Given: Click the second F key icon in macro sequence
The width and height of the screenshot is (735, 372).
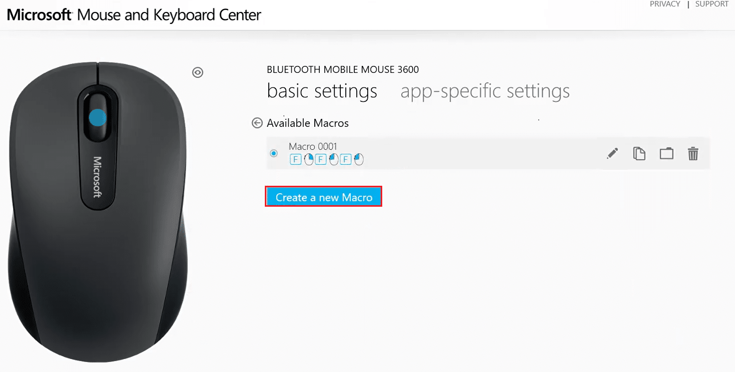Looking at the screenshot, I should 321,159.
